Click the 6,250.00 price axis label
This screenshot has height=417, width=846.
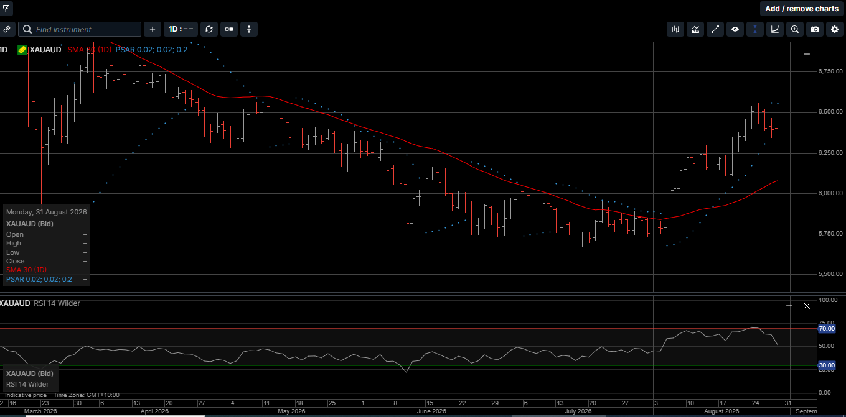click(830, 153)
